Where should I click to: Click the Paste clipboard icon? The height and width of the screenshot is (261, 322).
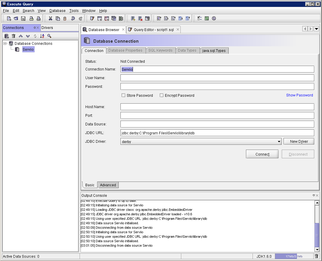65,19
